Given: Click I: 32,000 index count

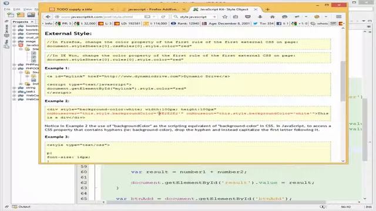Looking at the screenshot, I should pos(85,23).
